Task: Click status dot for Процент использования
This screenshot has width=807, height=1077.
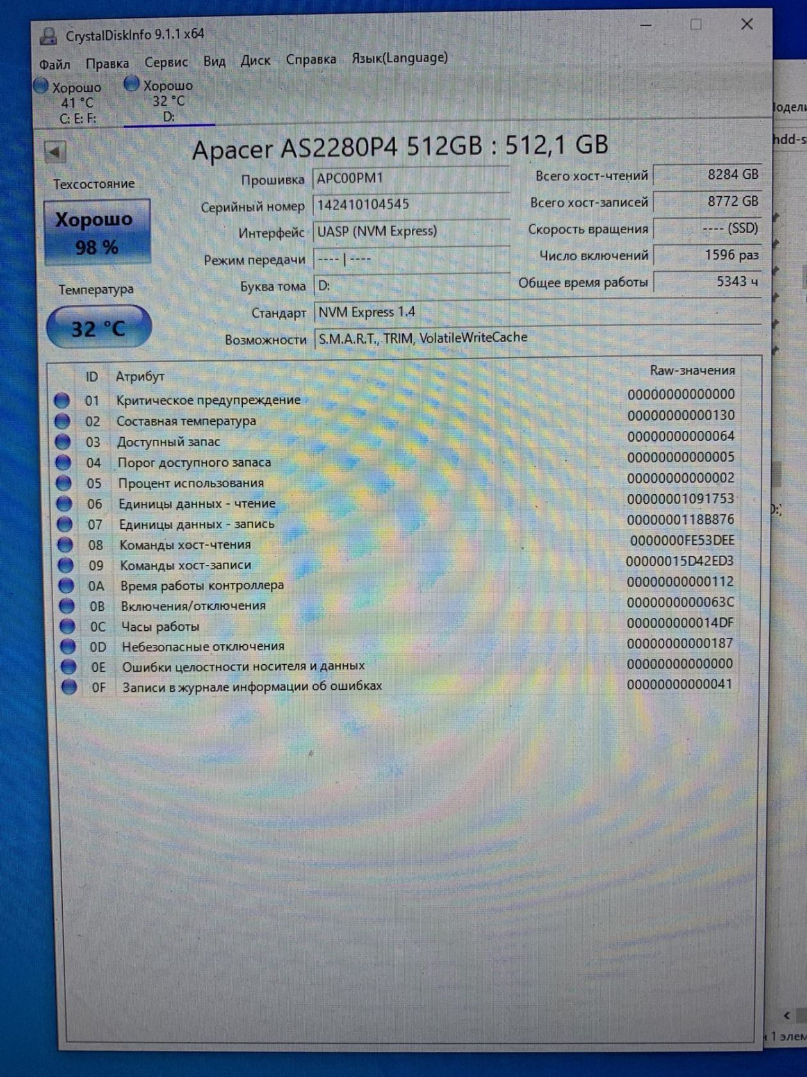Action: (64, 483)
